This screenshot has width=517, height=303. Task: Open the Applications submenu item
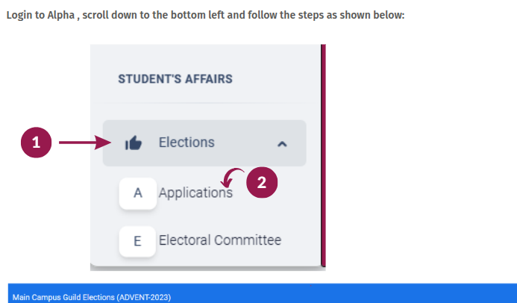coord(195,193)
